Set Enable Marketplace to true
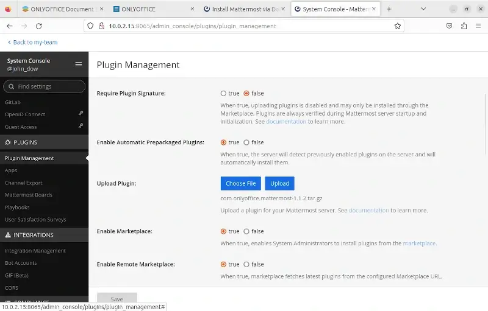 click(223, 231)
